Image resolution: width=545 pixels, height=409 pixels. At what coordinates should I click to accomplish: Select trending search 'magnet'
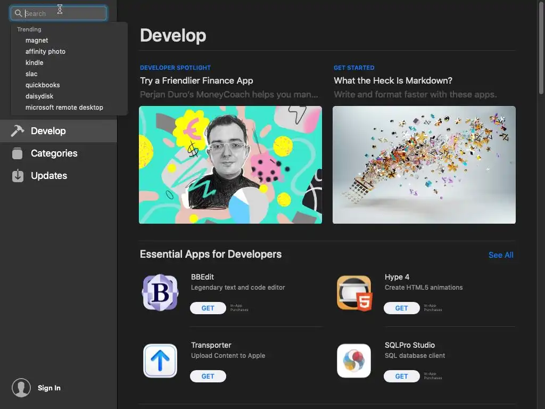pyautogui.click(x=37, y=40)
